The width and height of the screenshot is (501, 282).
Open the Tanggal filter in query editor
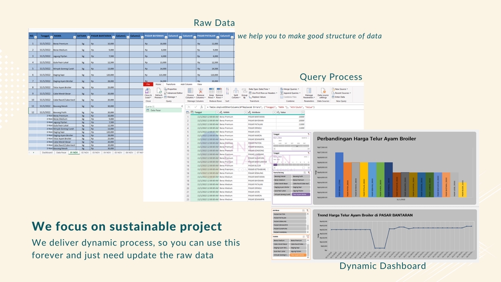(217, 113)
